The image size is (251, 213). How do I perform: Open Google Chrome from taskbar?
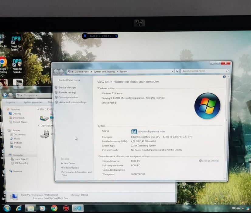tap(54, 208)
